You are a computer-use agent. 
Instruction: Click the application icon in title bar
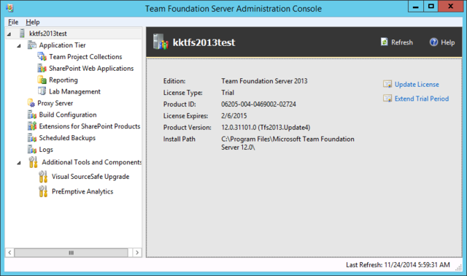(9, 8)
